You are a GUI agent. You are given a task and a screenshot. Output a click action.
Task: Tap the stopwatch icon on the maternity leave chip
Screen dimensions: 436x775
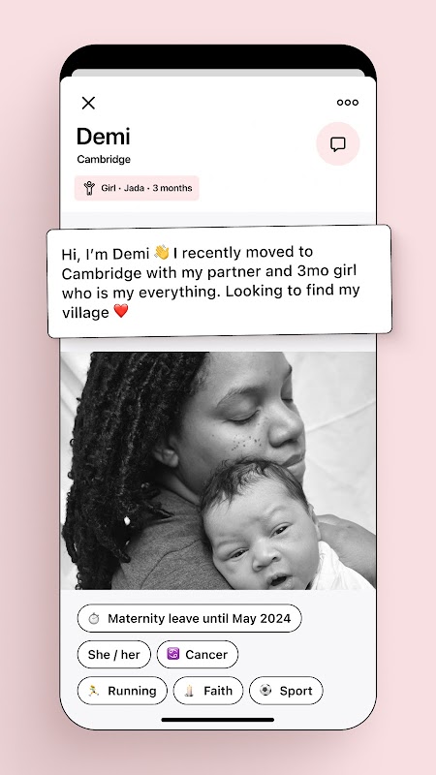click(94, 618)
